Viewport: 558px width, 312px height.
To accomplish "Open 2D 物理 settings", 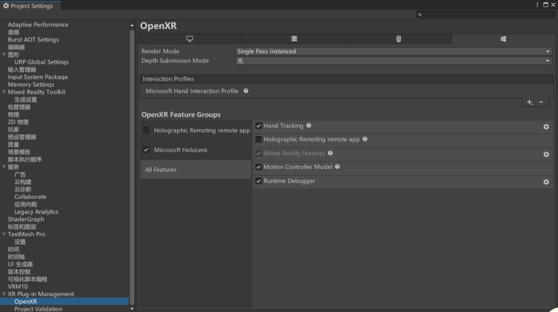I will point(18,122).
